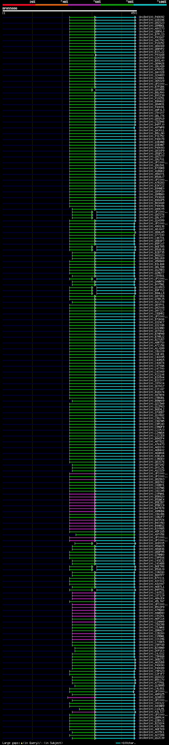Viewport: 169px width, 745px height.
Task: Select hit label UniRef100_C8V8U1
Action: [x=152, y=276]
